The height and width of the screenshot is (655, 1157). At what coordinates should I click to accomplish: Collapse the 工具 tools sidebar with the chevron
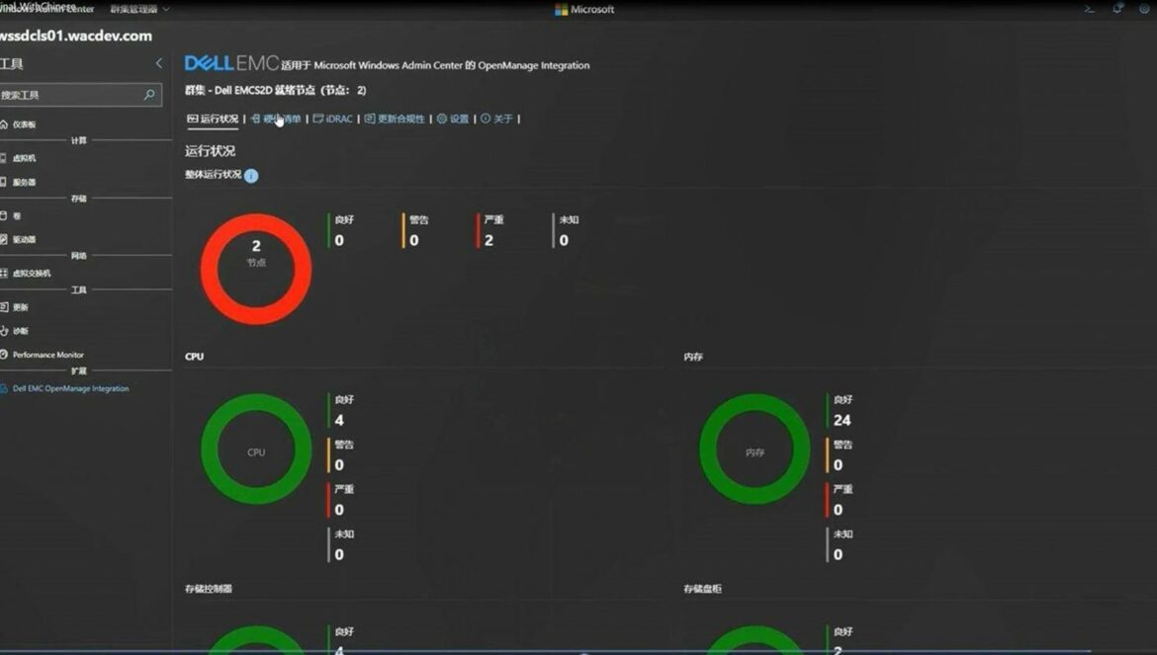pos(158,63)
